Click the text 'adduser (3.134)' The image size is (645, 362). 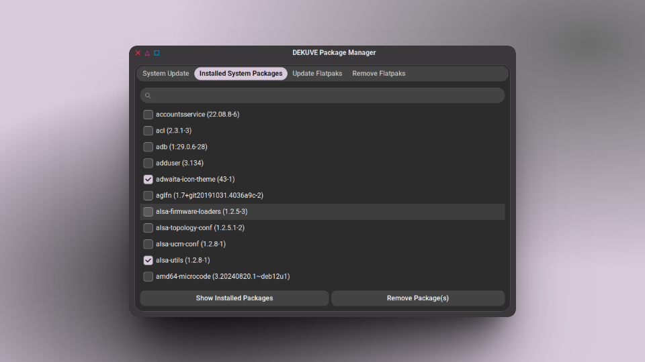180,163
